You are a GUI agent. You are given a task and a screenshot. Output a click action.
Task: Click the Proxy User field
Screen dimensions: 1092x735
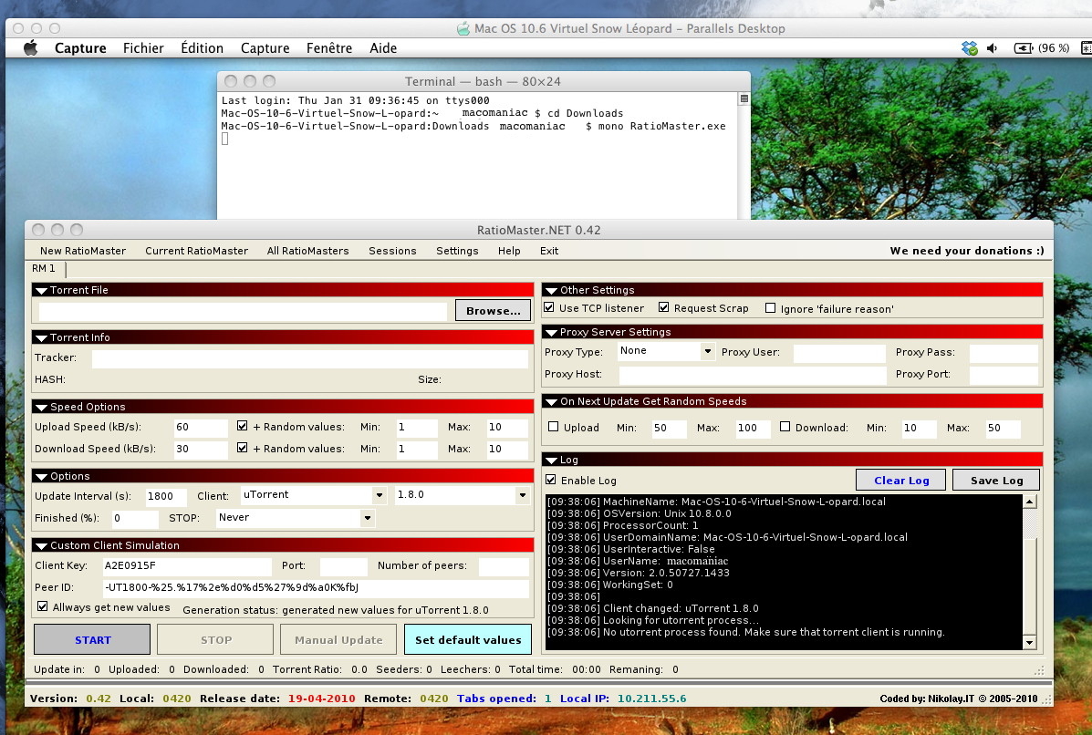tap(839, 353)
